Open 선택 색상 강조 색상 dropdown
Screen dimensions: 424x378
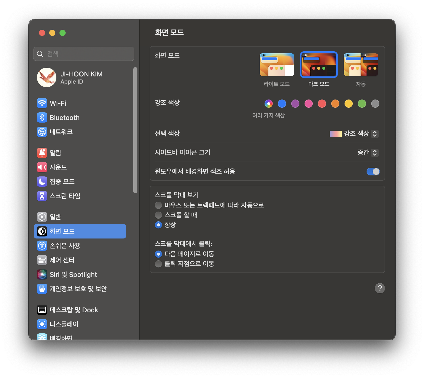pyautogui.click(x=354, y=134)
